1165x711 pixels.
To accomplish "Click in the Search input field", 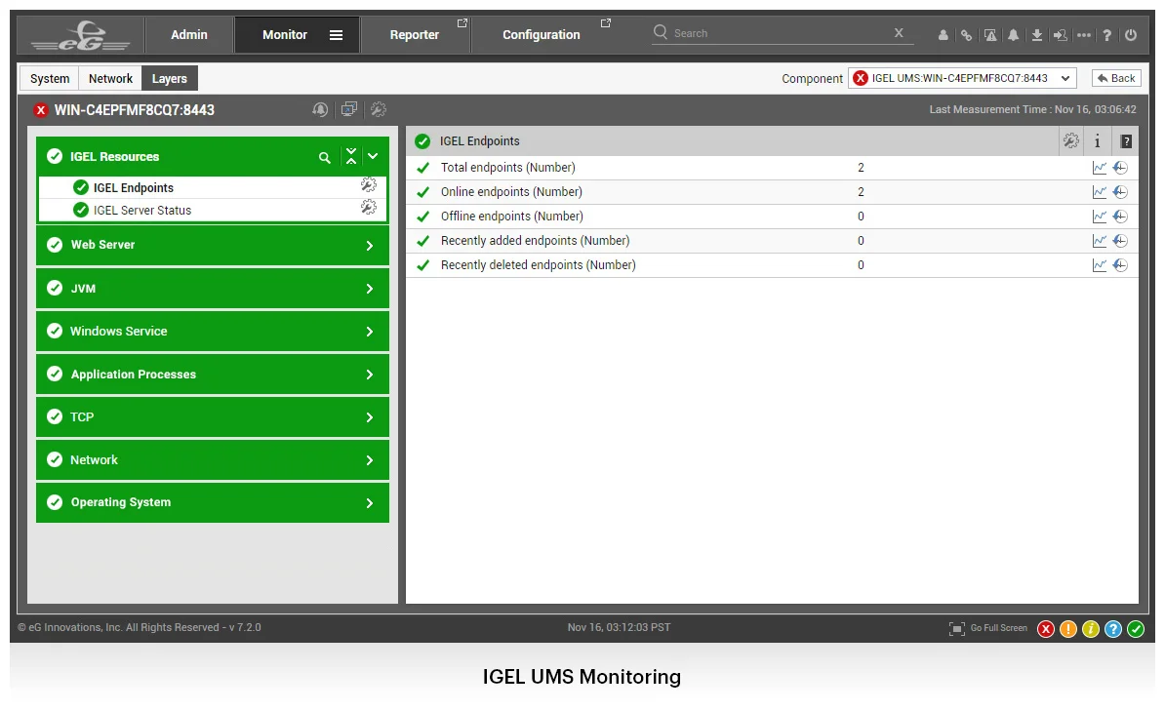I will [x=781, y=33].
